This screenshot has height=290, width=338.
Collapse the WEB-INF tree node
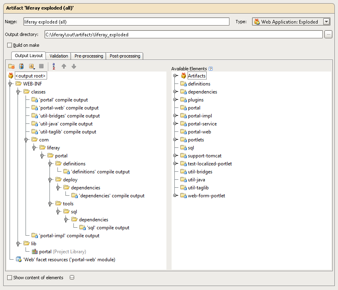click(10, 84)
